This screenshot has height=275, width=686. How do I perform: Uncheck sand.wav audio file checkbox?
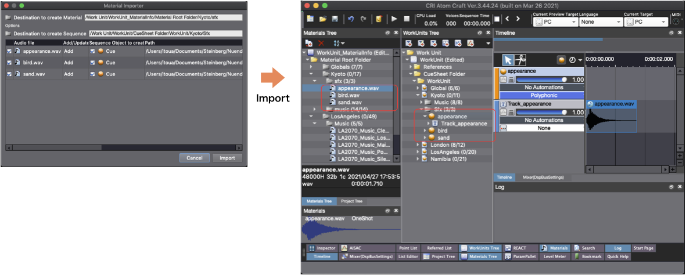[x=10, y=74]
